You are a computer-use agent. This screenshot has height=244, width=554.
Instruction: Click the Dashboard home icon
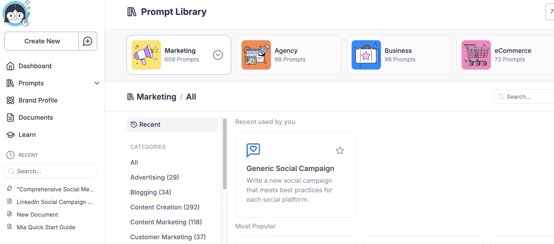click(x=10, y=66)
